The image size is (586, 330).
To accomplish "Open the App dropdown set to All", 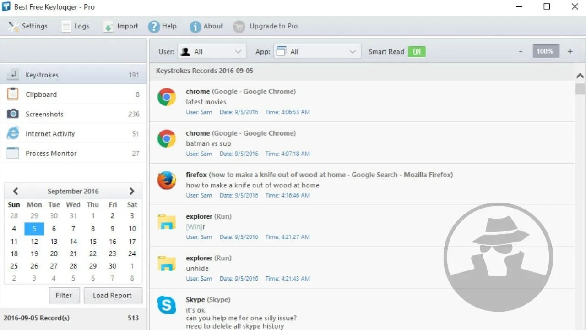I will [x=318, y=52].
